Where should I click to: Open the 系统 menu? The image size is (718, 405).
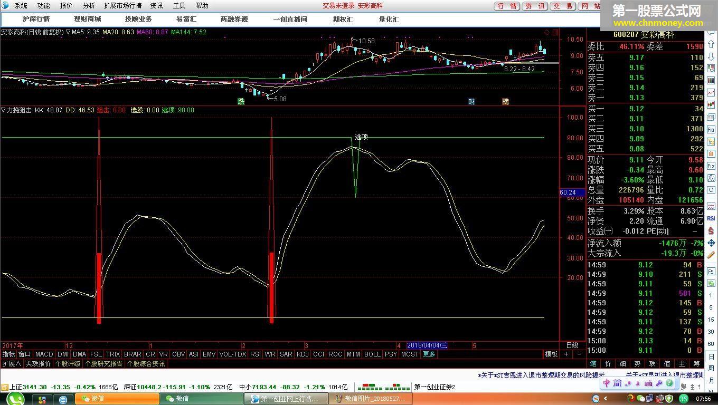(x=21, y=6)
